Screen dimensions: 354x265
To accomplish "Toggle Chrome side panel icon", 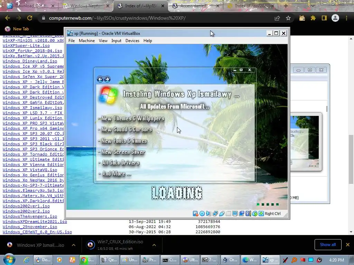I will coord(324,18).
